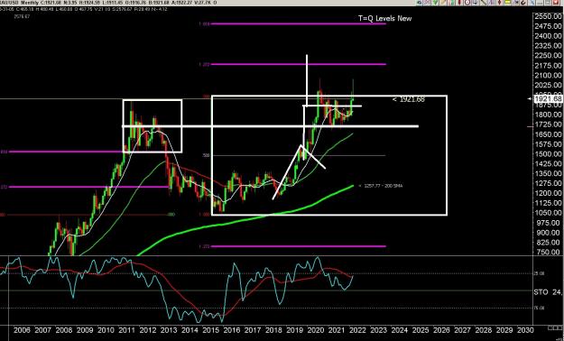Click the 2400.00 price axis label
This screenshot has height=341, width=564.
(548, 36)
